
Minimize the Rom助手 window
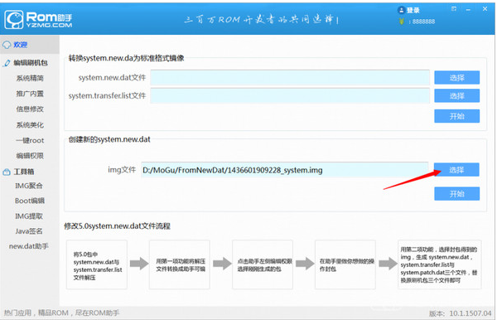tap(468, 10)
